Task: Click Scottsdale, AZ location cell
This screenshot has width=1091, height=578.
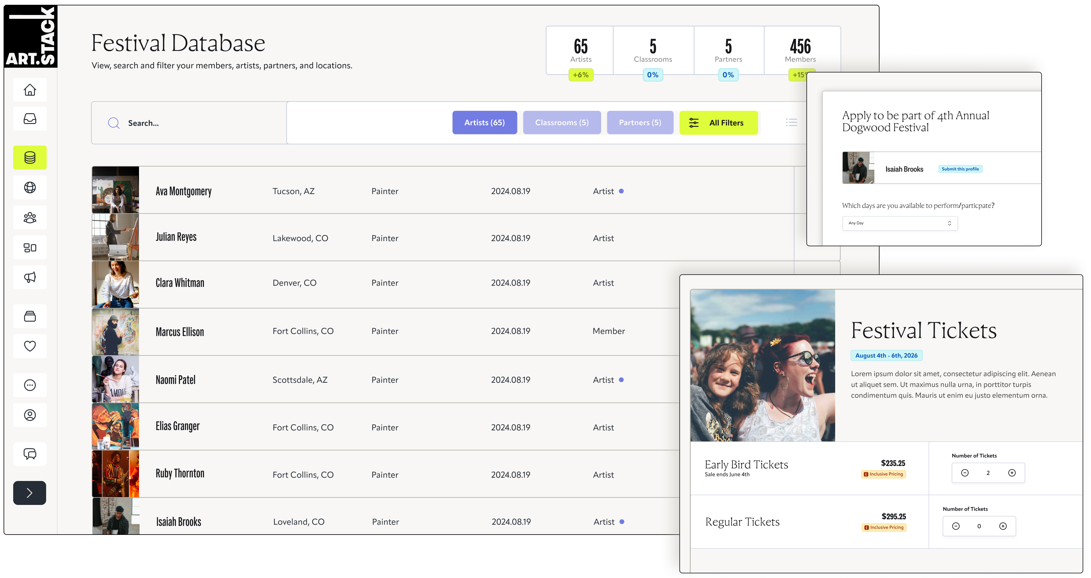Action: 300,380
